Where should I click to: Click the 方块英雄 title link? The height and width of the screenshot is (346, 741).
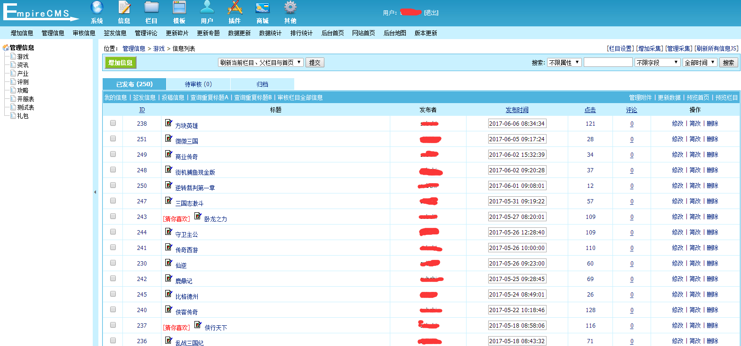point(186,126)
